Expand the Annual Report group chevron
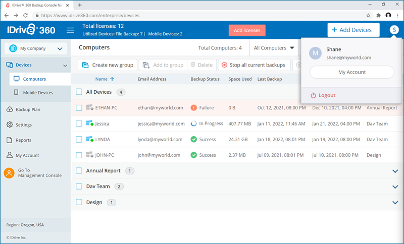The width and height of the screenshot is (404, 244). pyautogui.click(x=395, y=171)
